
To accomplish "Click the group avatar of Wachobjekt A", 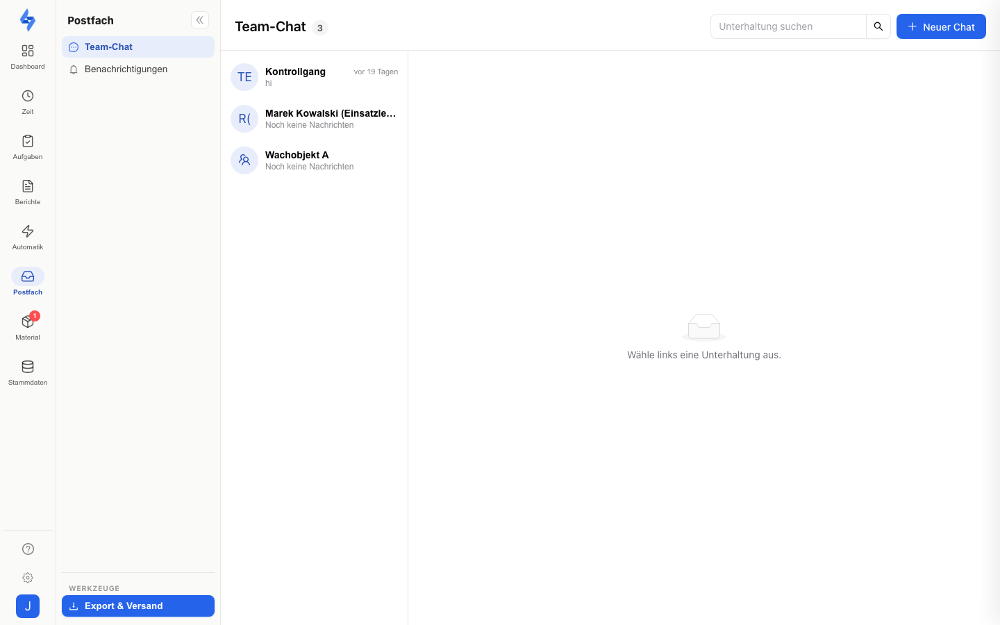I will coord(244,160).
